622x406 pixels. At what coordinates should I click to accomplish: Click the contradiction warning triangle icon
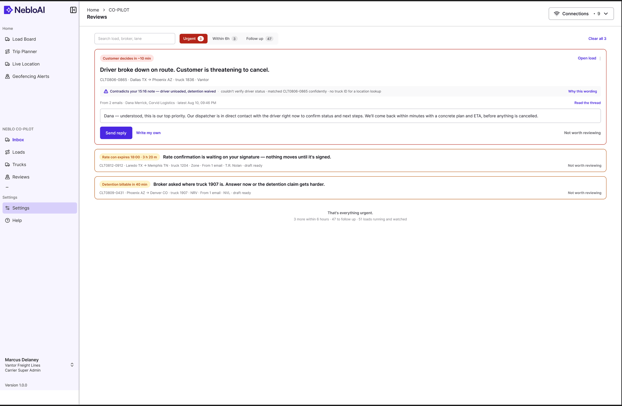click(106, 91)
